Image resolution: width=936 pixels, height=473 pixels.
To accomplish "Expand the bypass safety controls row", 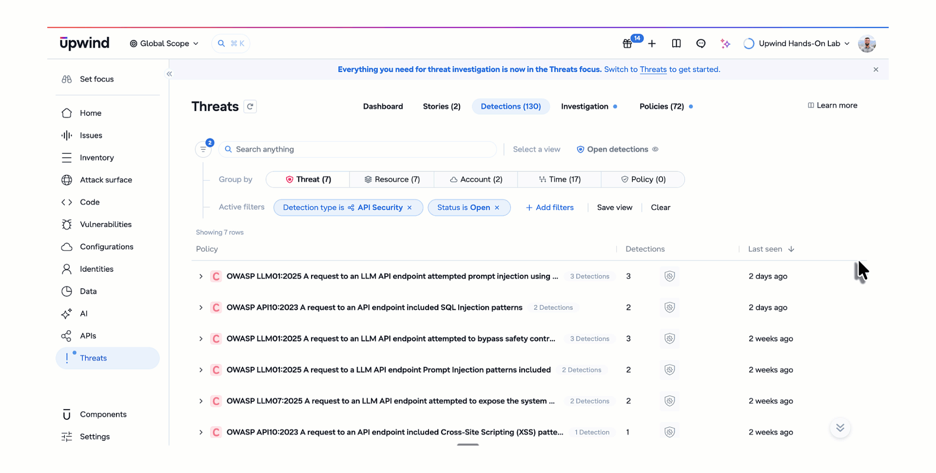I will tap(201, 339).
